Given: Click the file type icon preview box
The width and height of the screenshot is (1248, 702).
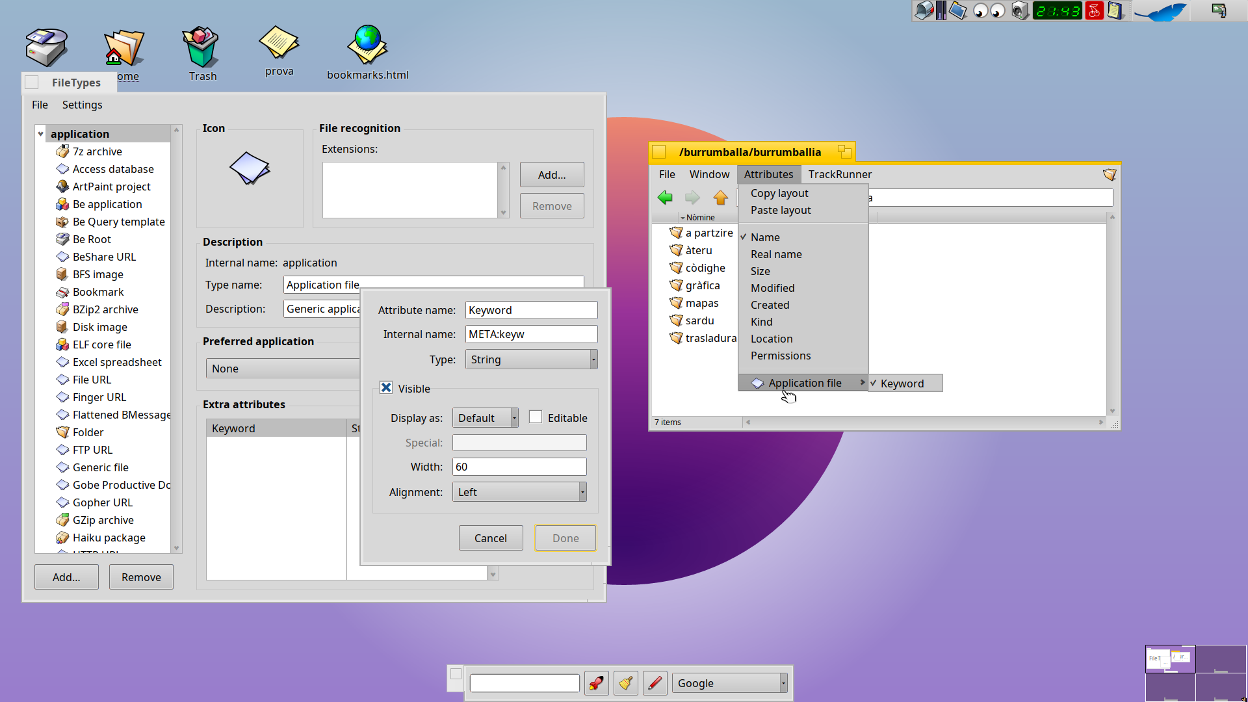Looking at the screenshot, I should point(250,169).
